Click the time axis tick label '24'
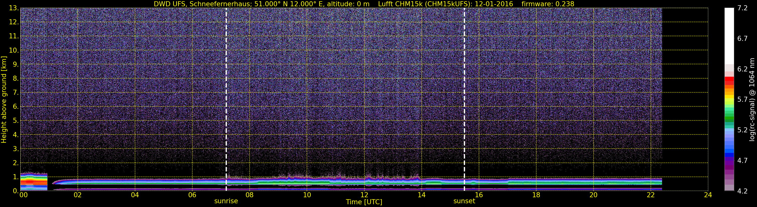Screen dimensions: 757x207 (x=708, y=195)
